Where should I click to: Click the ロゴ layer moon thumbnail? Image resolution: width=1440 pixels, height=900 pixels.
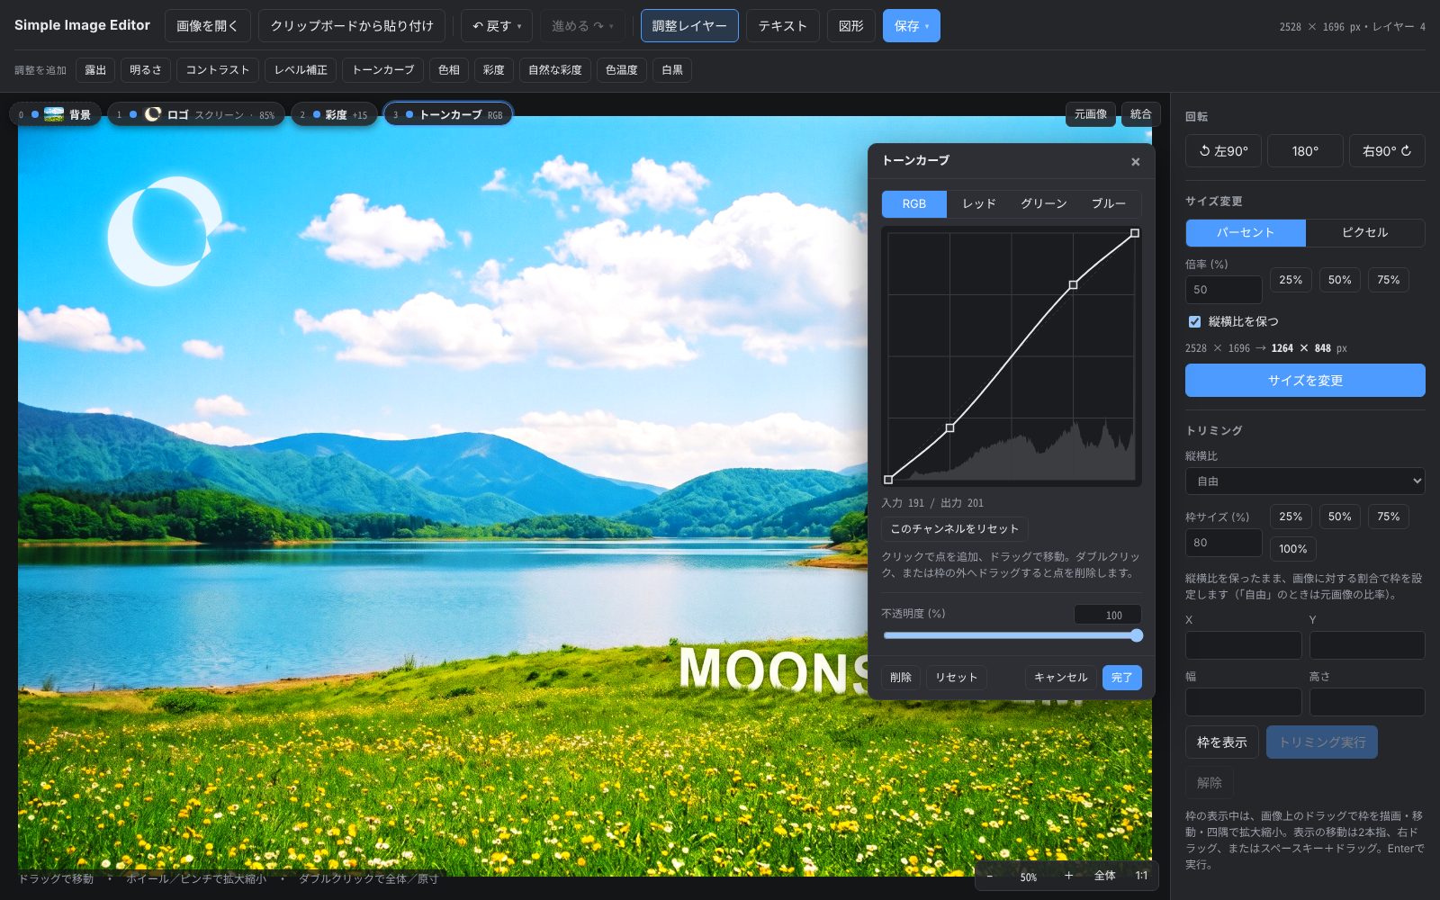tap(153, 114)
